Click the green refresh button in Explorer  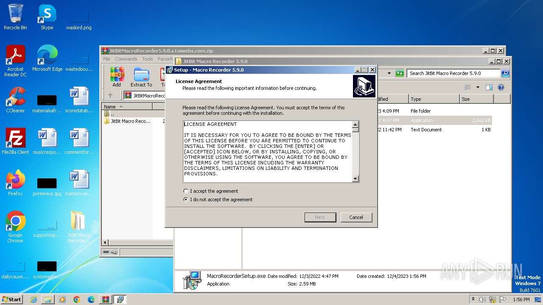click(x=400, y=73)
